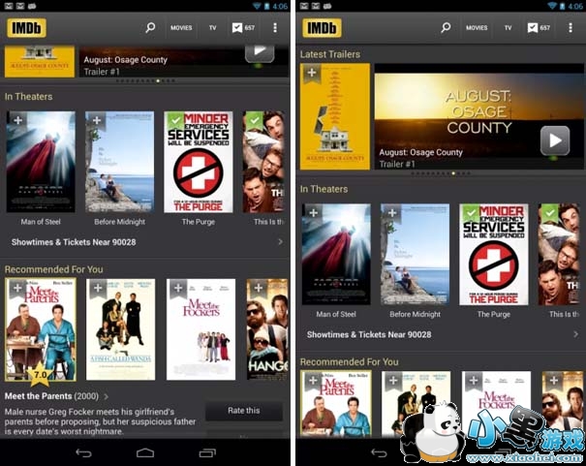Add Man of Steel to watchlist, right screen
The image size is (586, 466).
click(x=314, y=213)
